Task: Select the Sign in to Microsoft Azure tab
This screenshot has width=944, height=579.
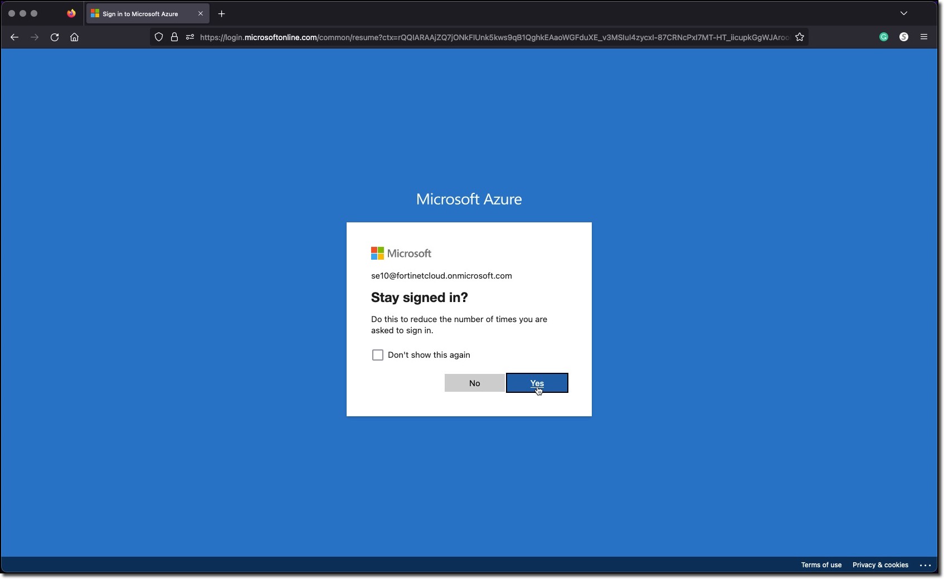Action: [147, 14]
